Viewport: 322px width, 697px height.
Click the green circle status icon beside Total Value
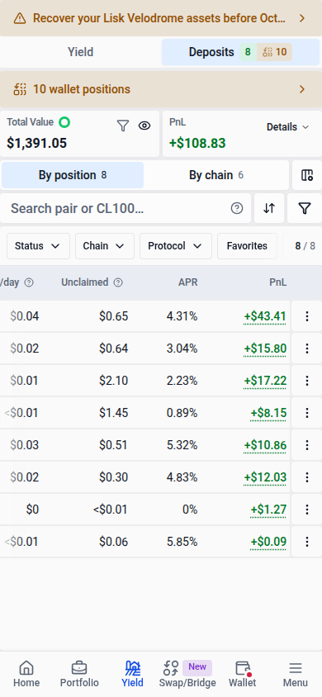[64, 121]
